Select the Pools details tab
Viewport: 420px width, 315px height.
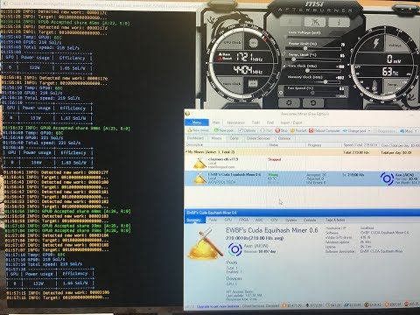pos(213,220)
